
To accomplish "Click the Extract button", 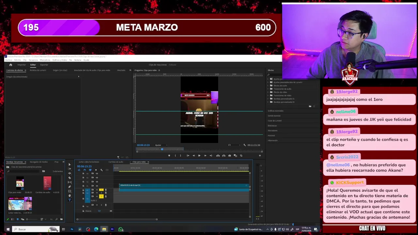I will (224, 156).
